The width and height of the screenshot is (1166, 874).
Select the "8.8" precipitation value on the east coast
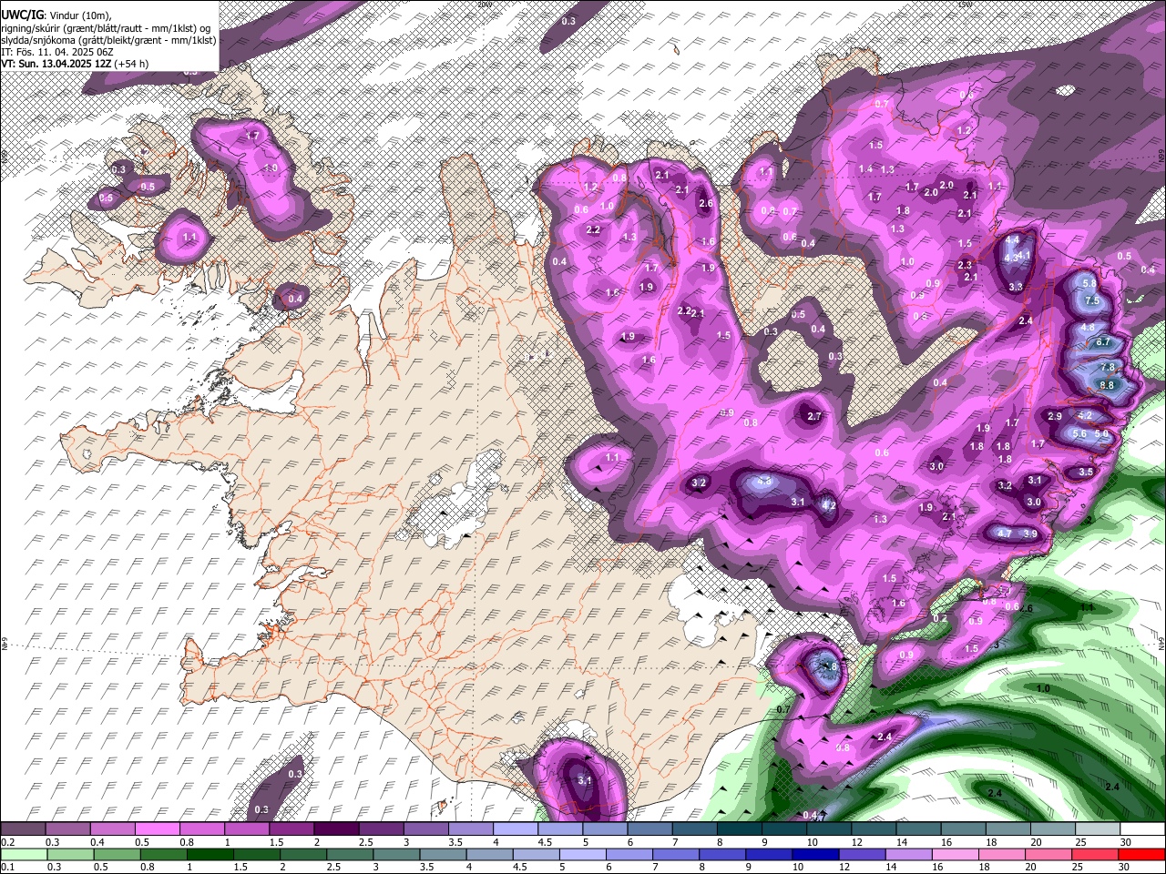click(1107, 385)
